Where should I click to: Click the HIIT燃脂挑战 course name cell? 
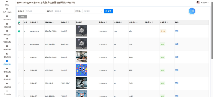(x=50, y=44)
